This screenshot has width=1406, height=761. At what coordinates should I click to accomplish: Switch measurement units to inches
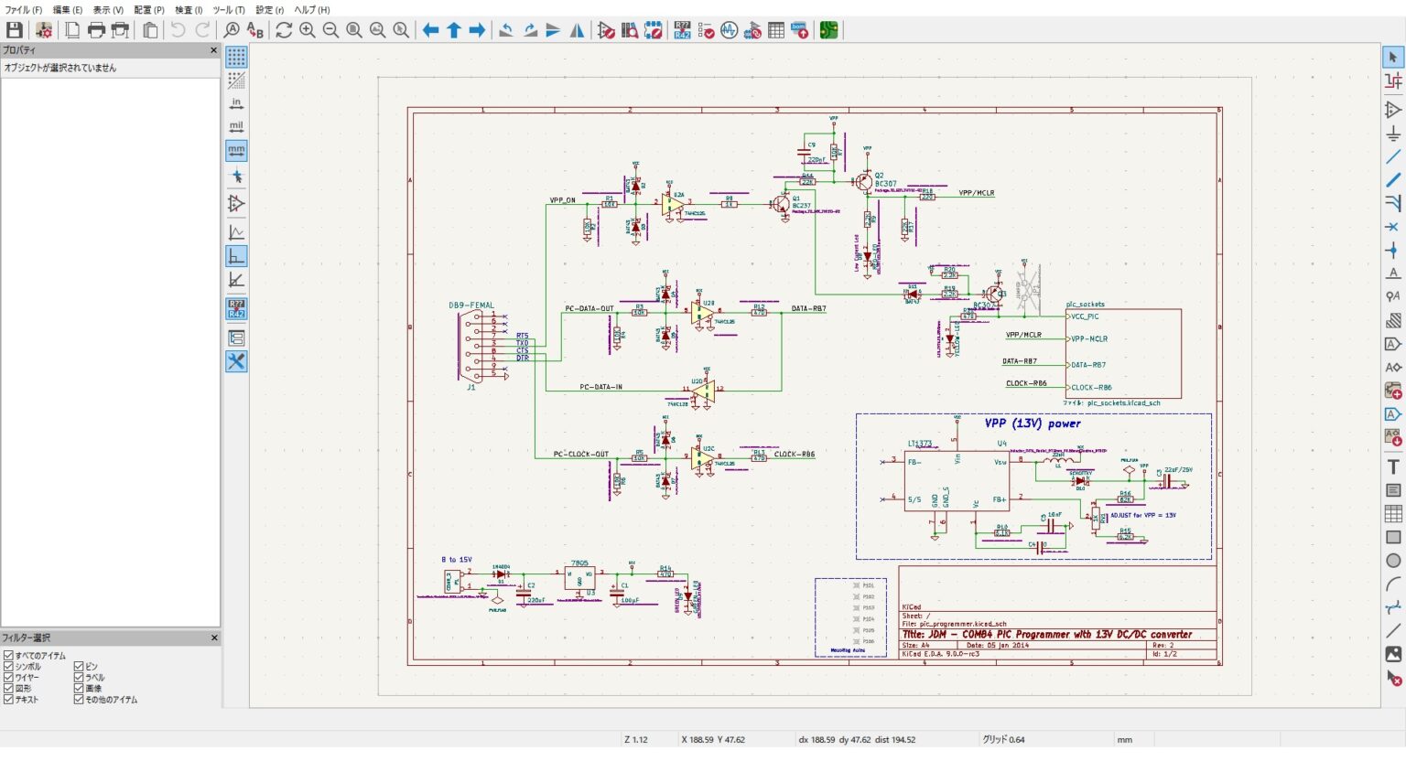[x=237, y=103]
